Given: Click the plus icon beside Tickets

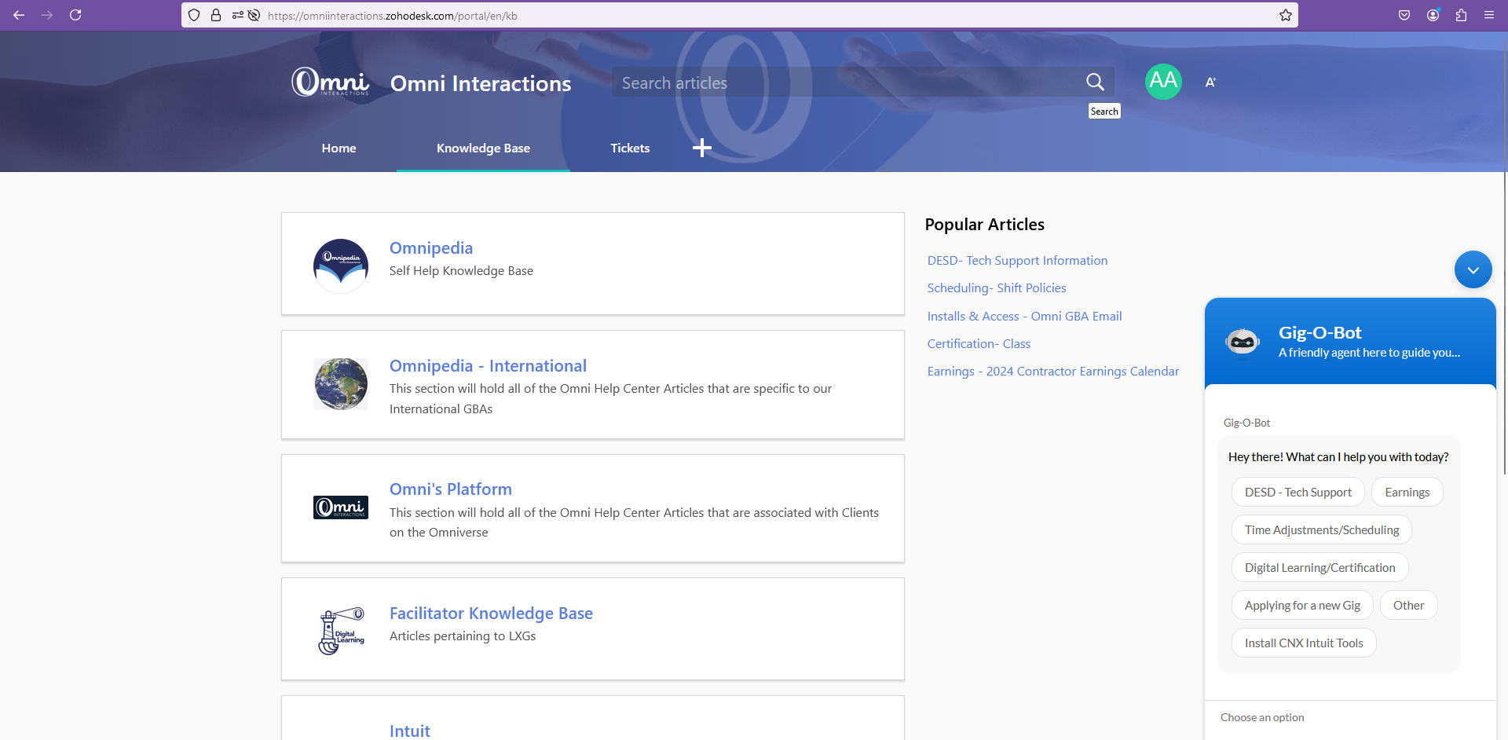Looking at the screenshot, I should tap(702, 148).
